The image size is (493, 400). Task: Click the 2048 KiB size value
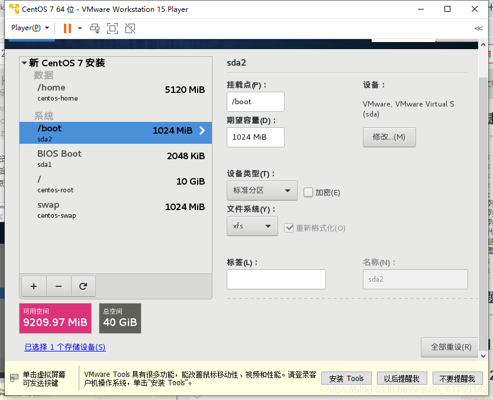click(x=186, y=156)
